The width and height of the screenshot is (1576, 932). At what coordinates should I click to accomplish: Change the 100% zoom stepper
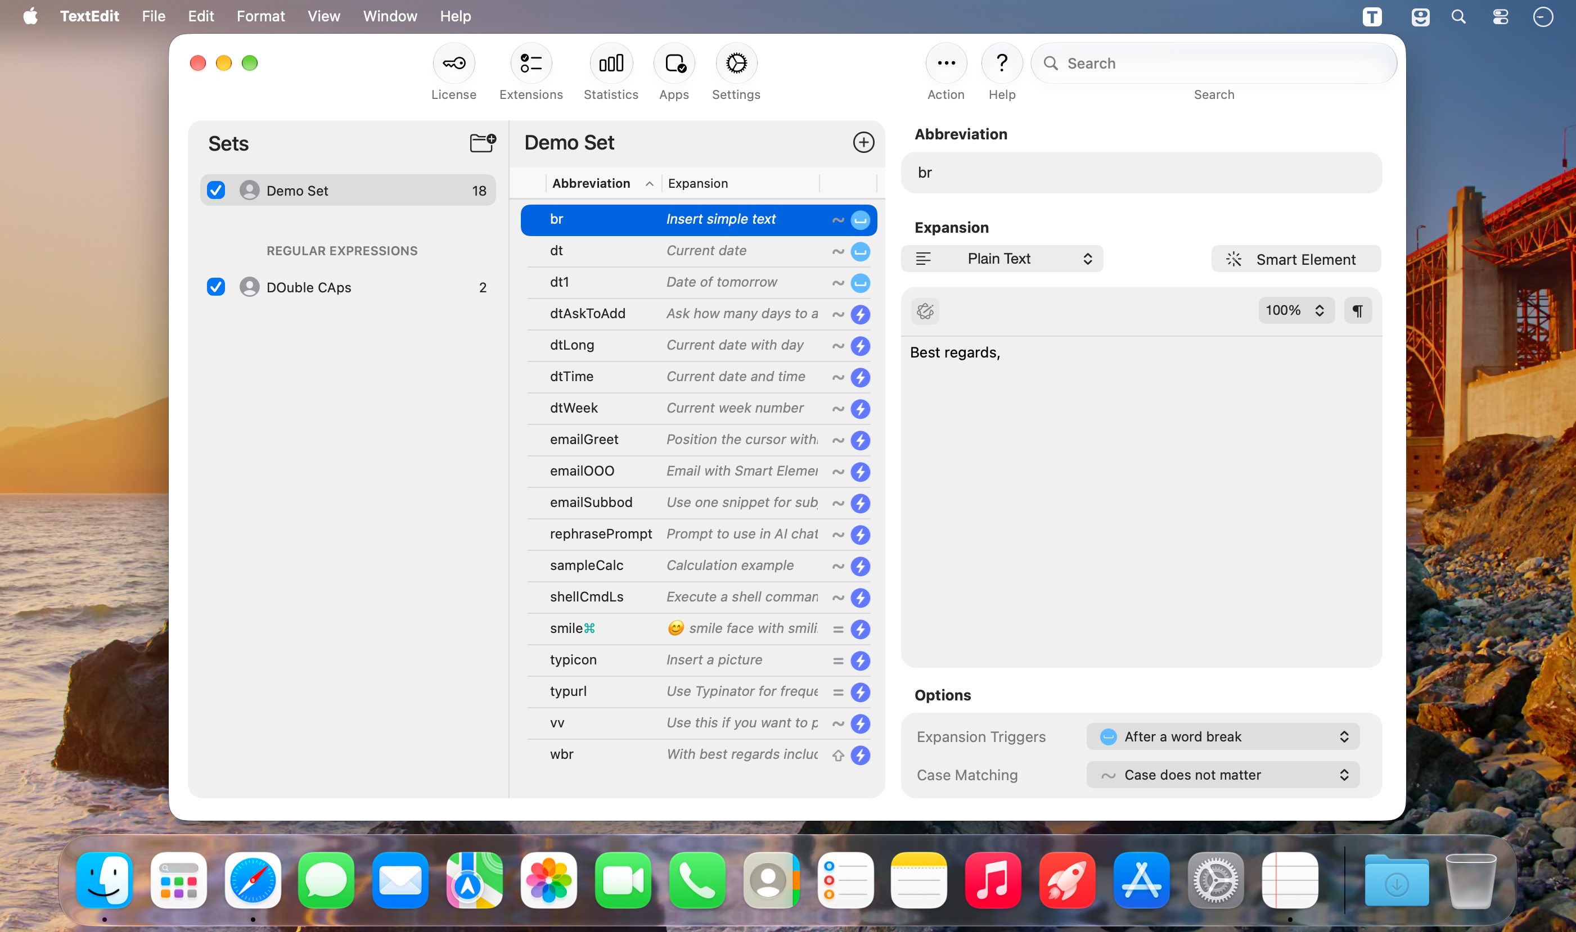(x=1296, y=311)
